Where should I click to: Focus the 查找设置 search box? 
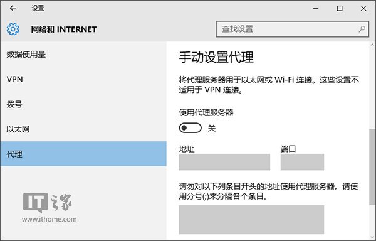(292, 29)
